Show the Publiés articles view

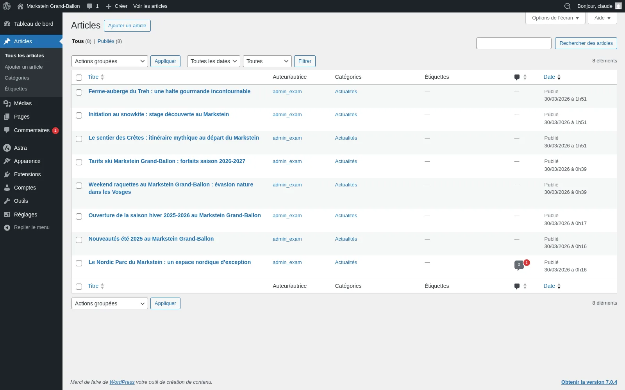(x=106, y=41)
